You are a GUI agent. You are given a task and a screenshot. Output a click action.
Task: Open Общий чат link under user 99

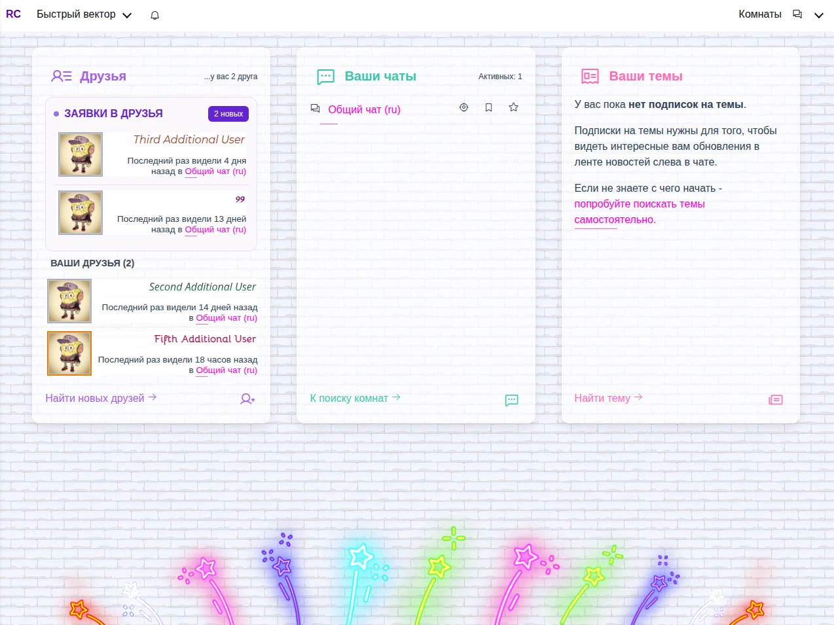215,230
